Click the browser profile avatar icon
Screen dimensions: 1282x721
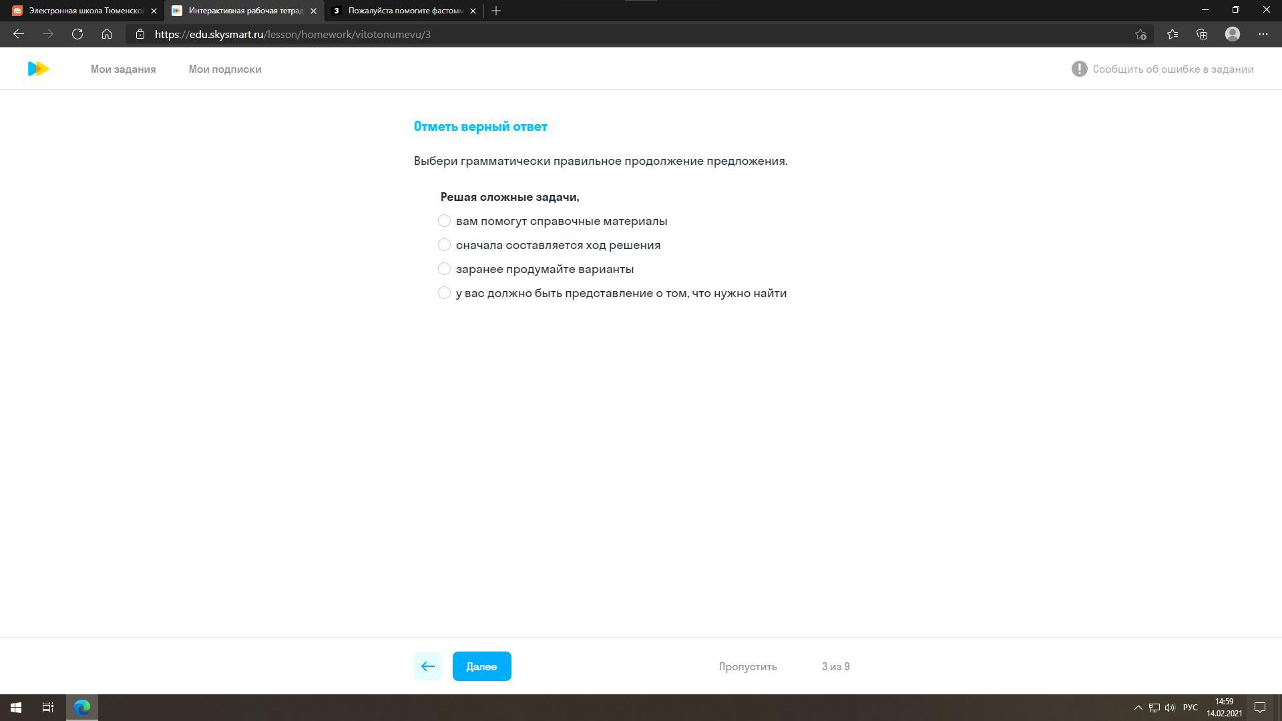click(1233, 34)
